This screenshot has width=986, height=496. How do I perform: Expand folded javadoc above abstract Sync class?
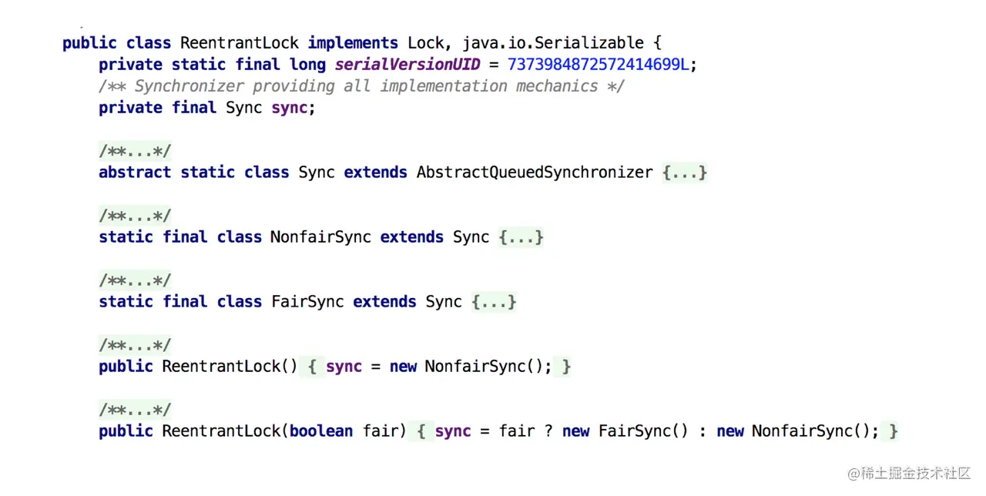tap(135, 151)
